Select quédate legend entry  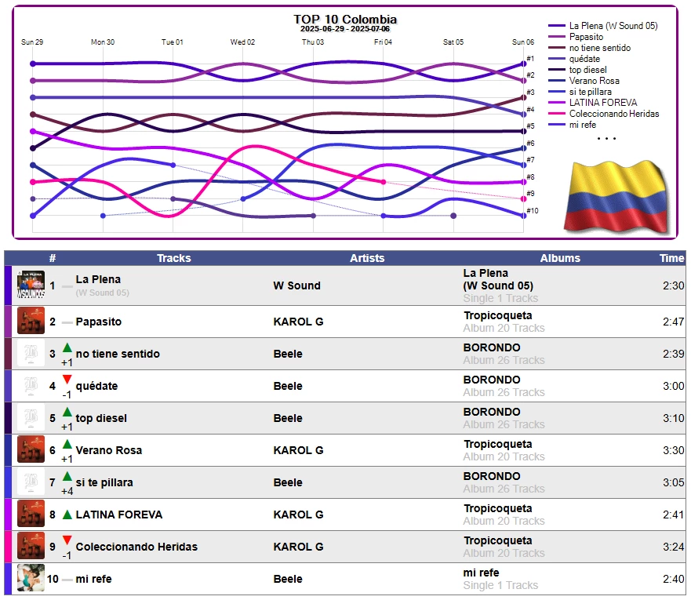[584, 59]
